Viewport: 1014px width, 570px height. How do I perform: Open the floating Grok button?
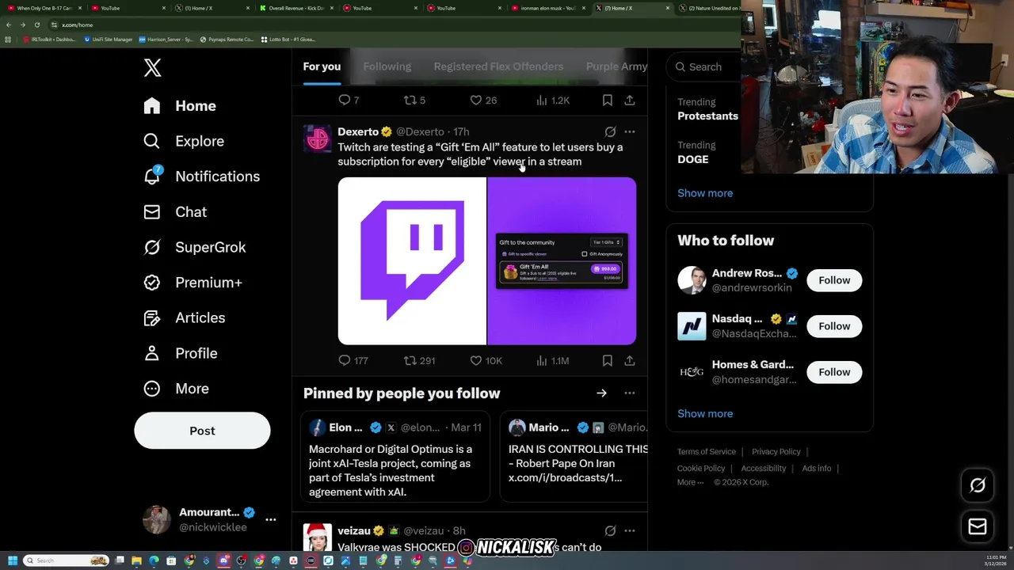pyautogui.click(x=978, y=486)
